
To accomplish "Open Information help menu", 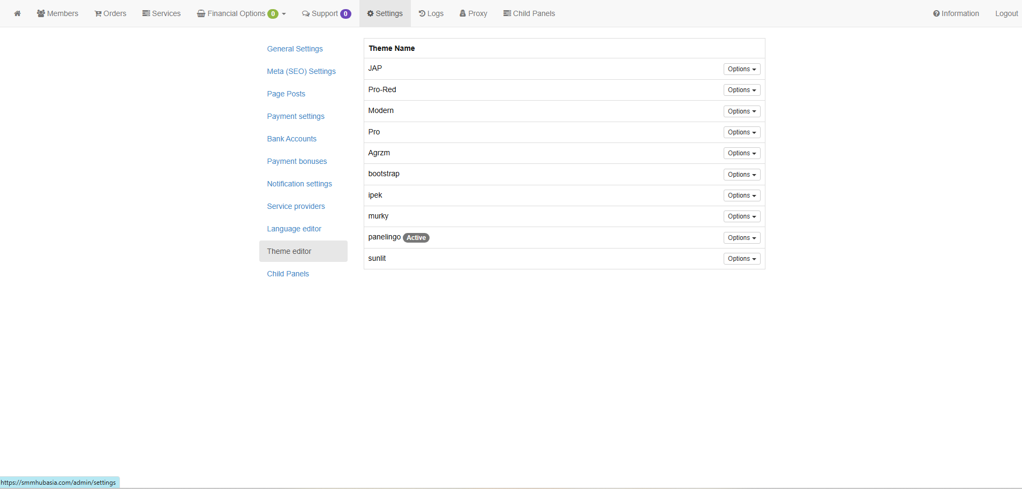I will [956, 13].
